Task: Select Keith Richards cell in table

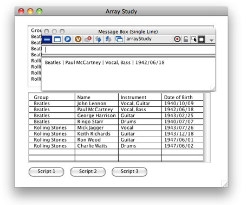Action: pos(96,134)
